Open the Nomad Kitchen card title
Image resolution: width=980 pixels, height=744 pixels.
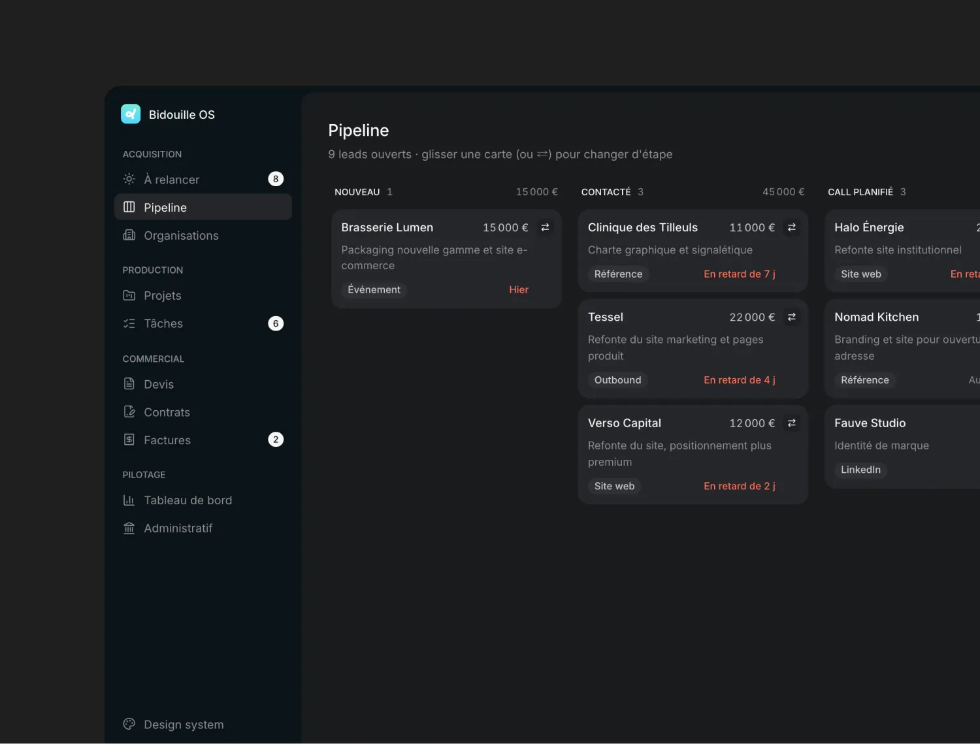click(876, 317)
